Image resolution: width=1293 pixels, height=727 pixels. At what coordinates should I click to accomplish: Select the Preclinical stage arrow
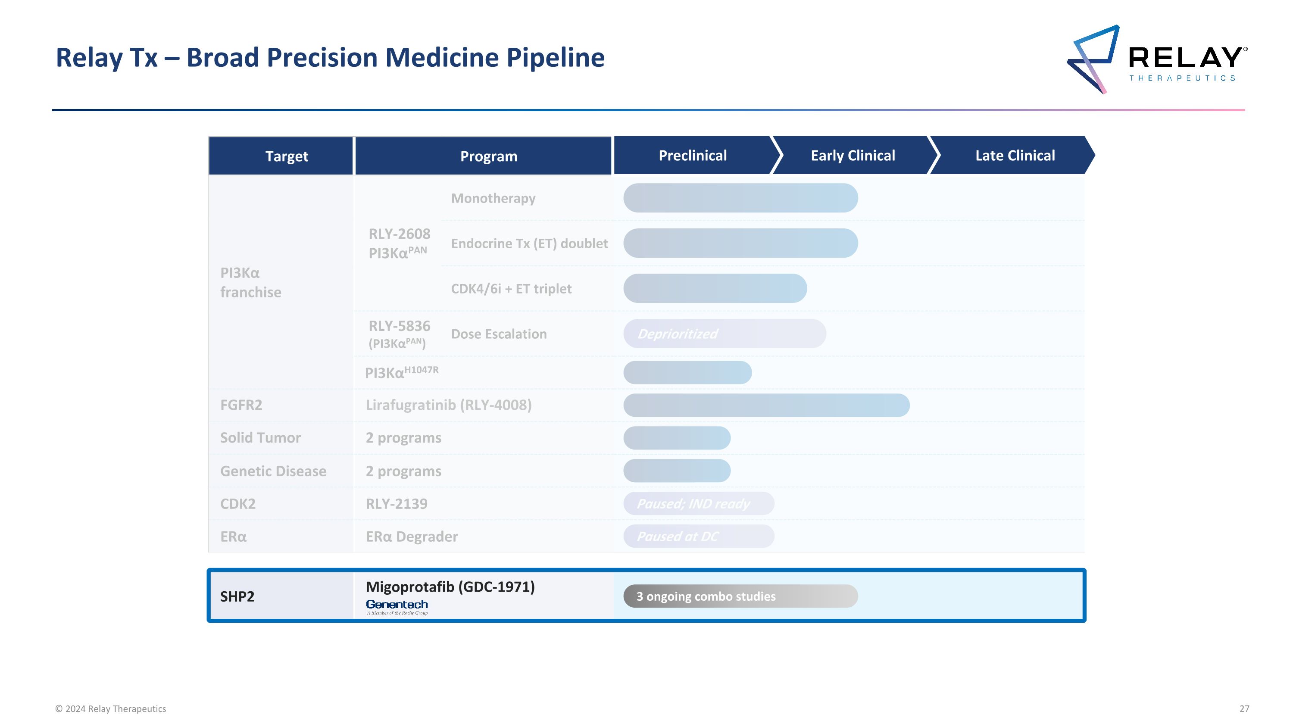coord(692,156)
